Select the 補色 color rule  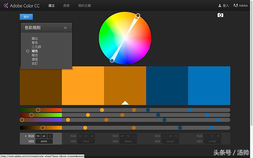35,51
